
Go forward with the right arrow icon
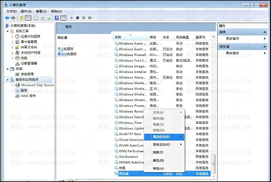13,18
